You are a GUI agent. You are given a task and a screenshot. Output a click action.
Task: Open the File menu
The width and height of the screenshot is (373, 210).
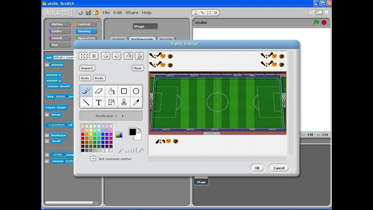pos(106,13)
